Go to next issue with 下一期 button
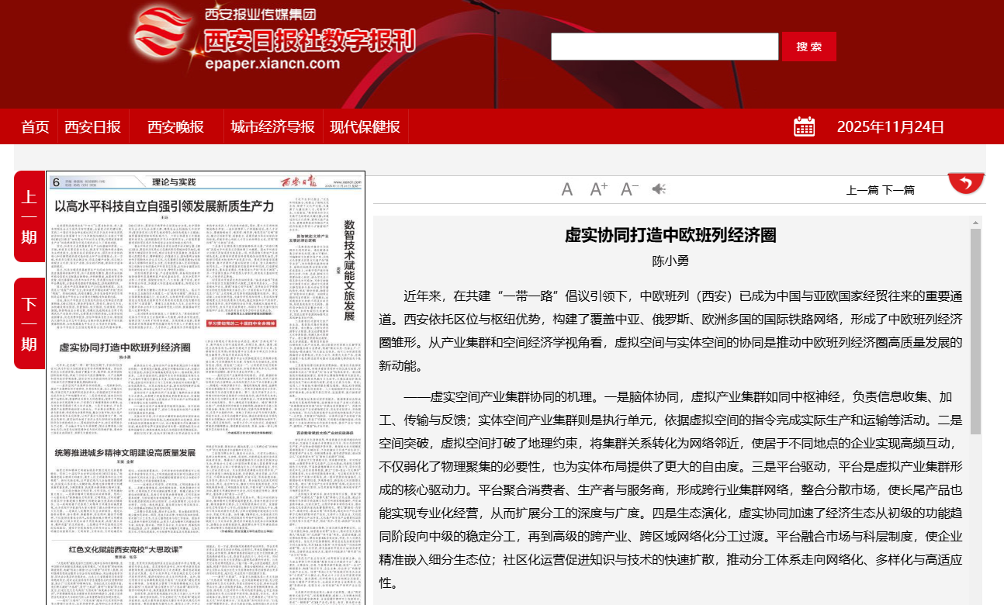1004x605 pixels. (29, 323)
